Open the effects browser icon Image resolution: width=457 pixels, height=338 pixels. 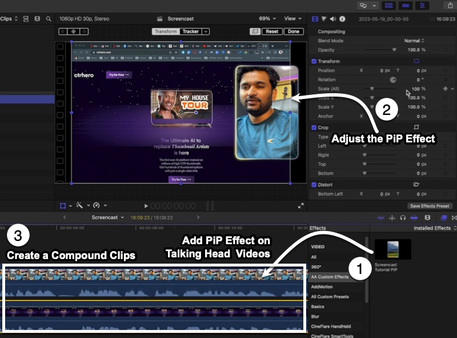click(x=443, y=218)
